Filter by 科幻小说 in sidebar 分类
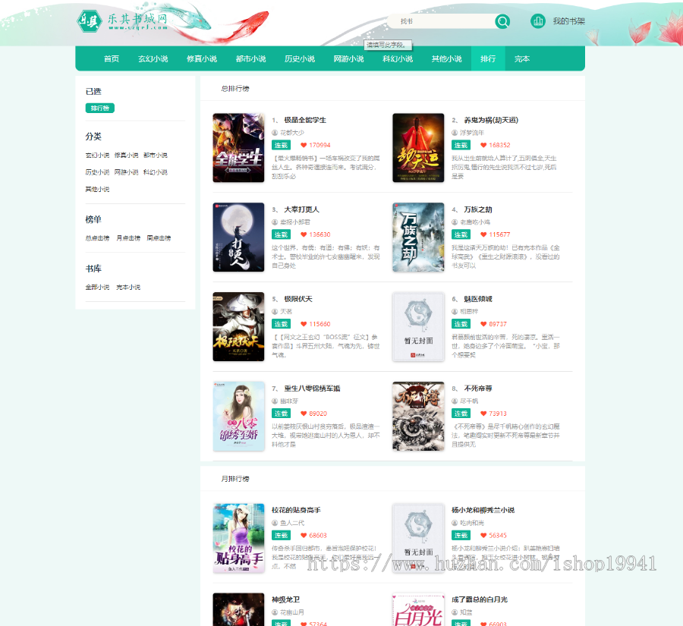Screen dimensions: 683x626 point(156,172)
